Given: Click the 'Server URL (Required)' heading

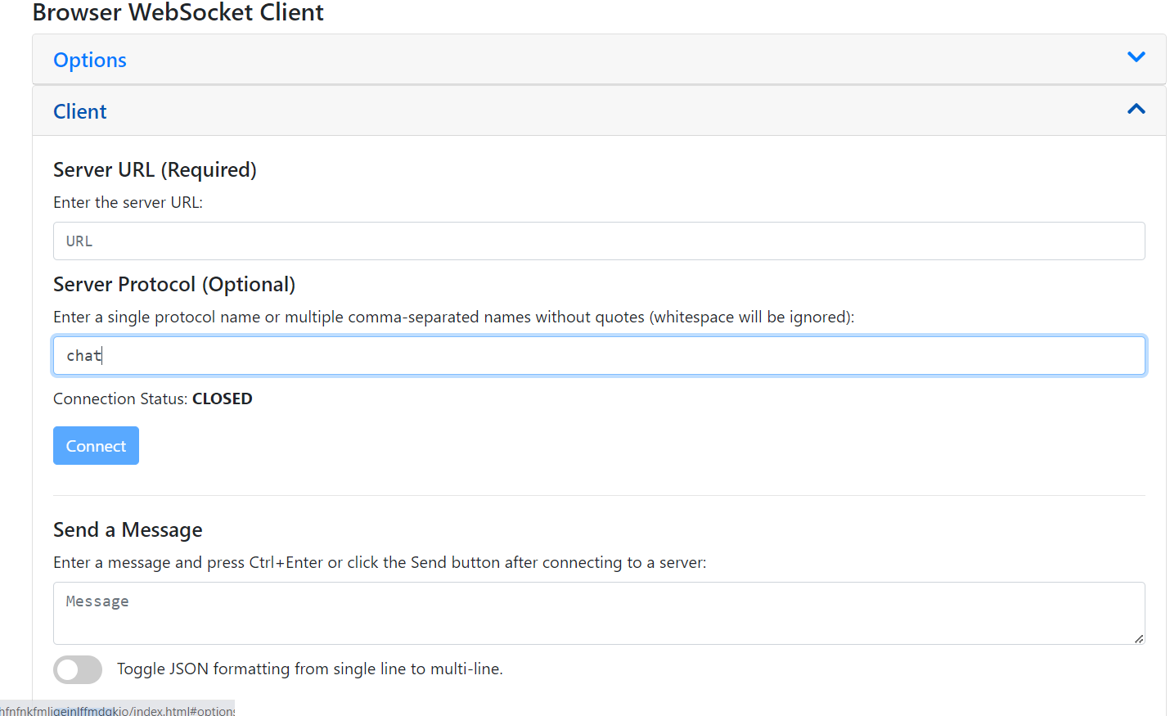Looking at the screenshot, I should click(x=155, y=170).
